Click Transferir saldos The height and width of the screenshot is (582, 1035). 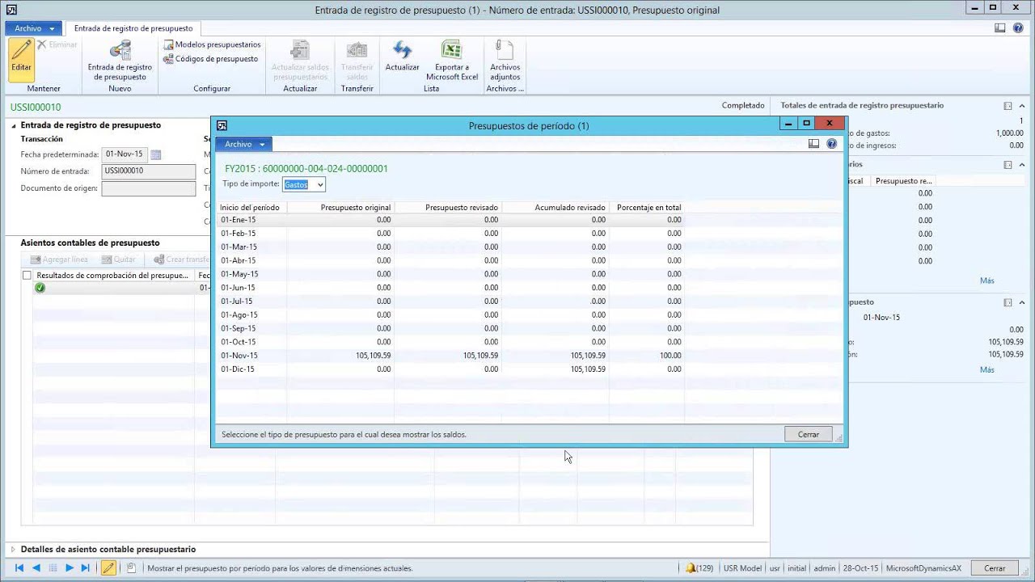coord(357,61)
